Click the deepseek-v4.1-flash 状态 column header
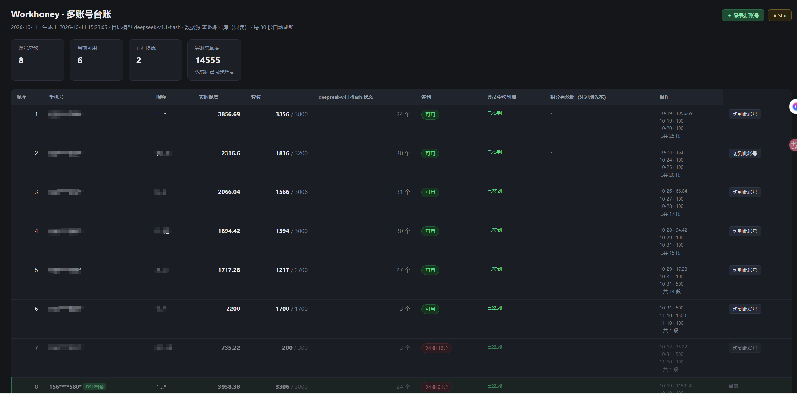 click(346, 97)
